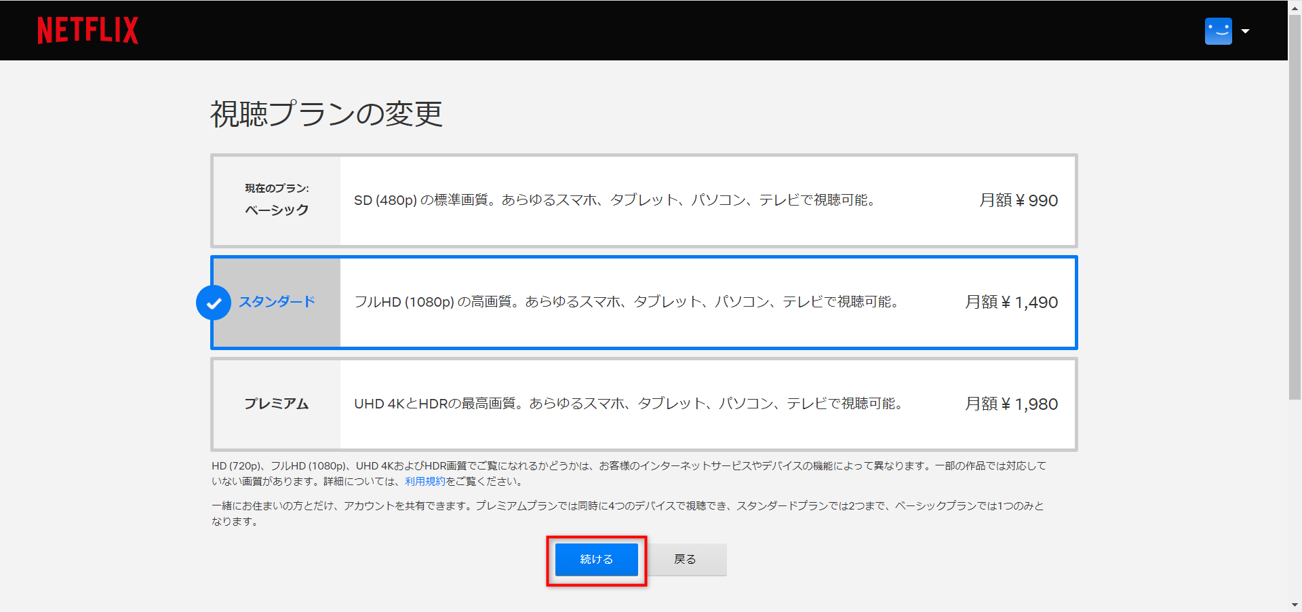Expand the account menu caret arrow

(1245, 31)
